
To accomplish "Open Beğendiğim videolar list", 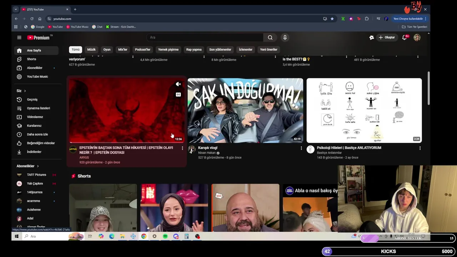I will click(36, 143).
